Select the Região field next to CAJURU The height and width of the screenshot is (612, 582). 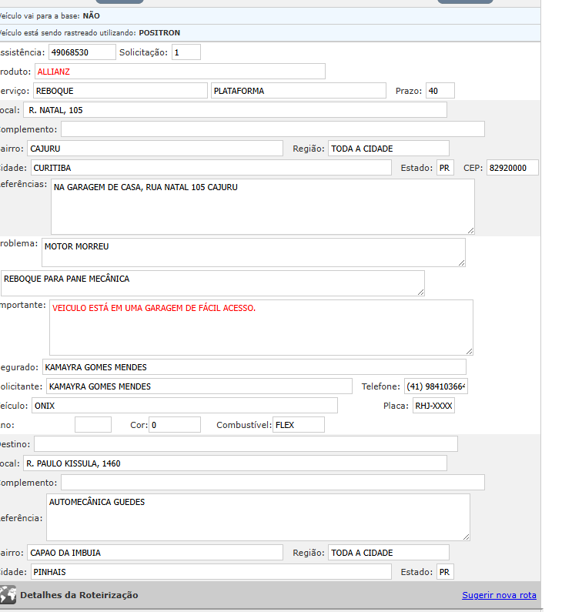coord(389,149)
